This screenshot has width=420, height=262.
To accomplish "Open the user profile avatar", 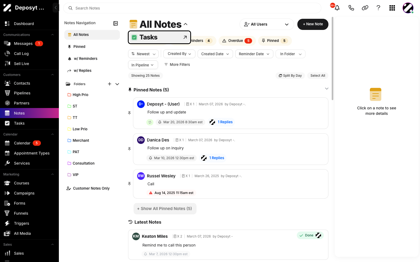I will pyautogui.click(x=408, y=8).
